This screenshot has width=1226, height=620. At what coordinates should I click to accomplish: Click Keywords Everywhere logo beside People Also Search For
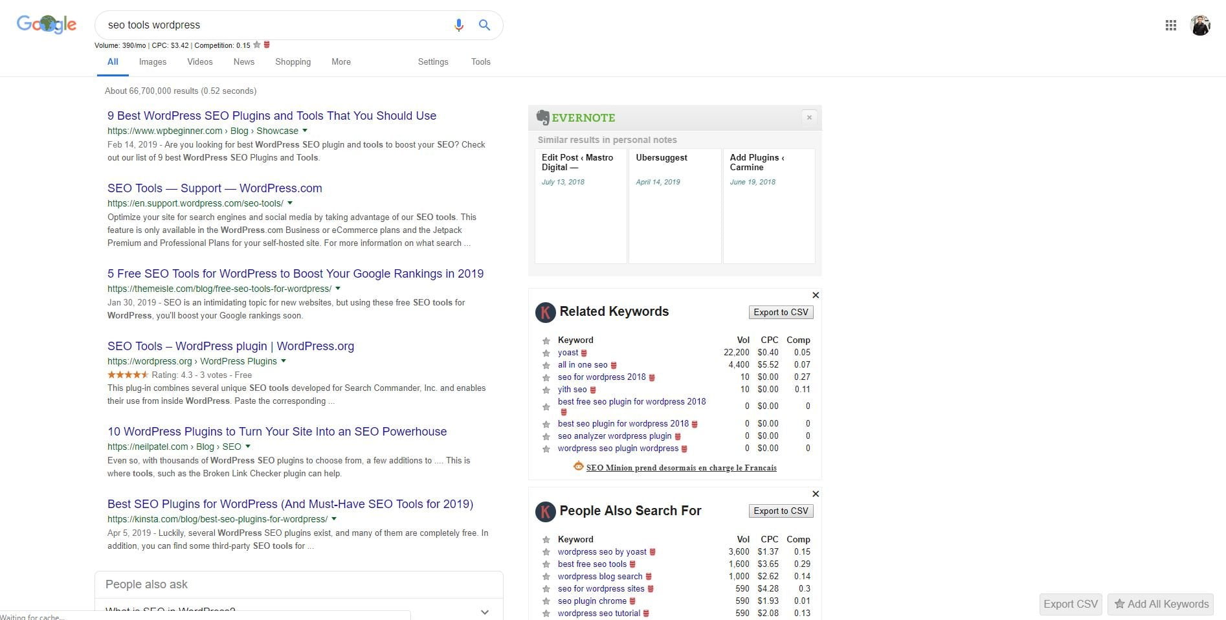pos(545,511)
